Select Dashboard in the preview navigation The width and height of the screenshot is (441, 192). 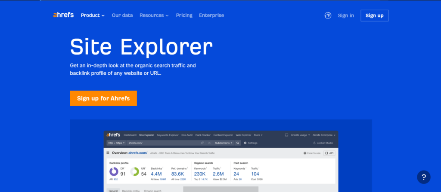point(130,135)
